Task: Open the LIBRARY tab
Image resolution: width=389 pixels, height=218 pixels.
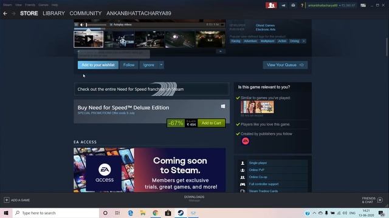Action: pyautogui.click(x=53, y=13)
